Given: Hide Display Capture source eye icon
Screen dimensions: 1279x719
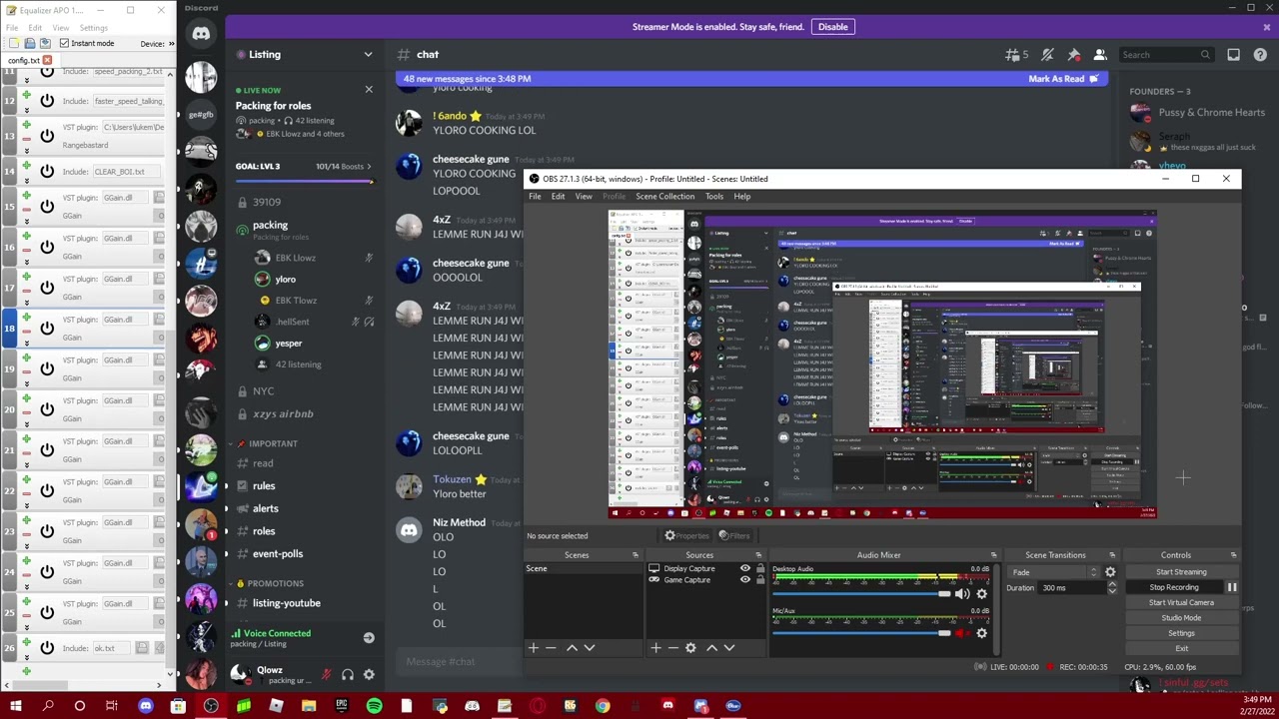Looking at the screenshot, I should coord(744,568).
